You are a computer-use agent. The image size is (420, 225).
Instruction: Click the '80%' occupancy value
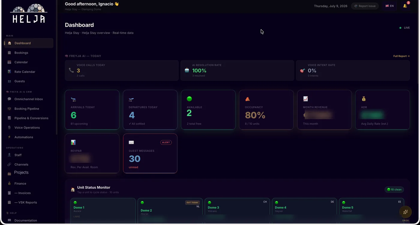(x=255, y=115)
